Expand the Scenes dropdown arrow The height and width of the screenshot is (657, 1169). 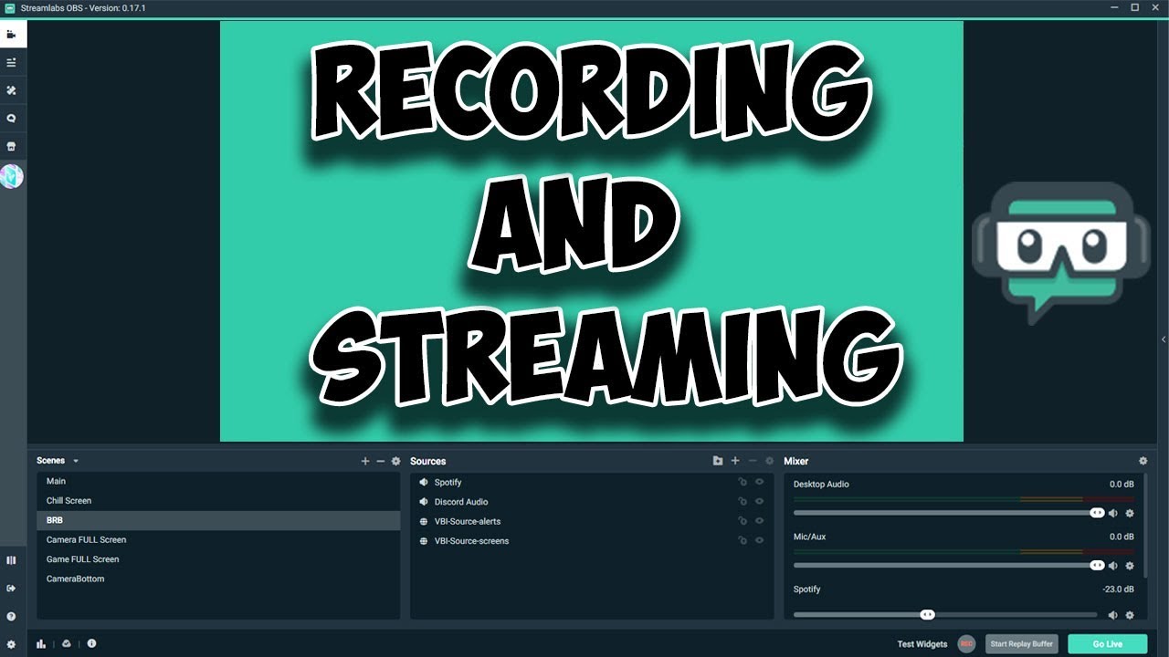coord(74,461)
